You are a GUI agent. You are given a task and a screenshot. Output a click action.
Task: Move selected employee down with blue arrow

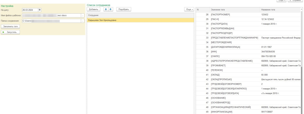click(x=110, y=9)
